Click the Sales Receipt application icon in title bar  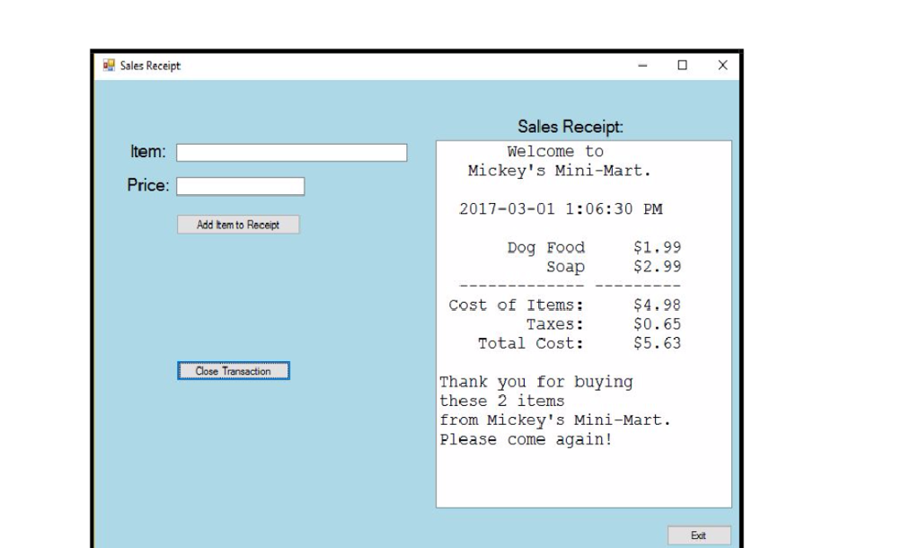110,64
